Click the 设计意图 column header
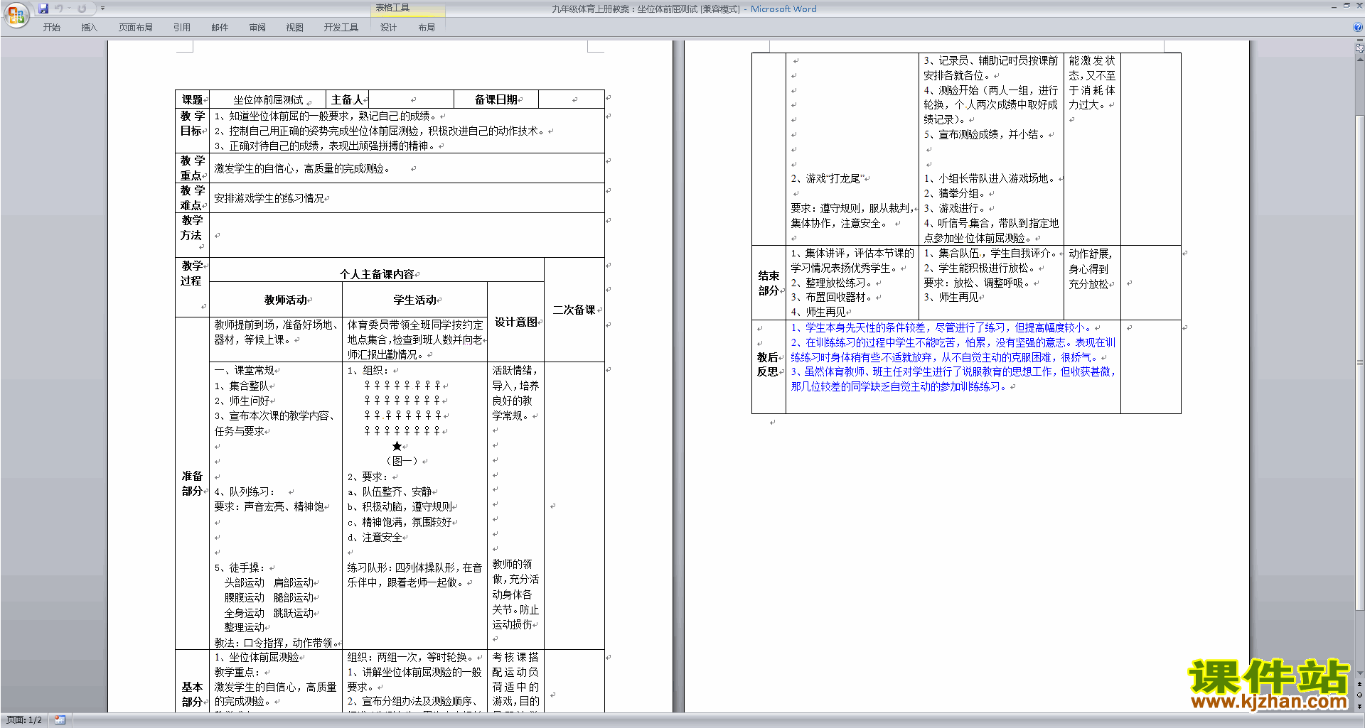Image resolution: width=1365 pixels, height=728 pixels. (515, 322)
